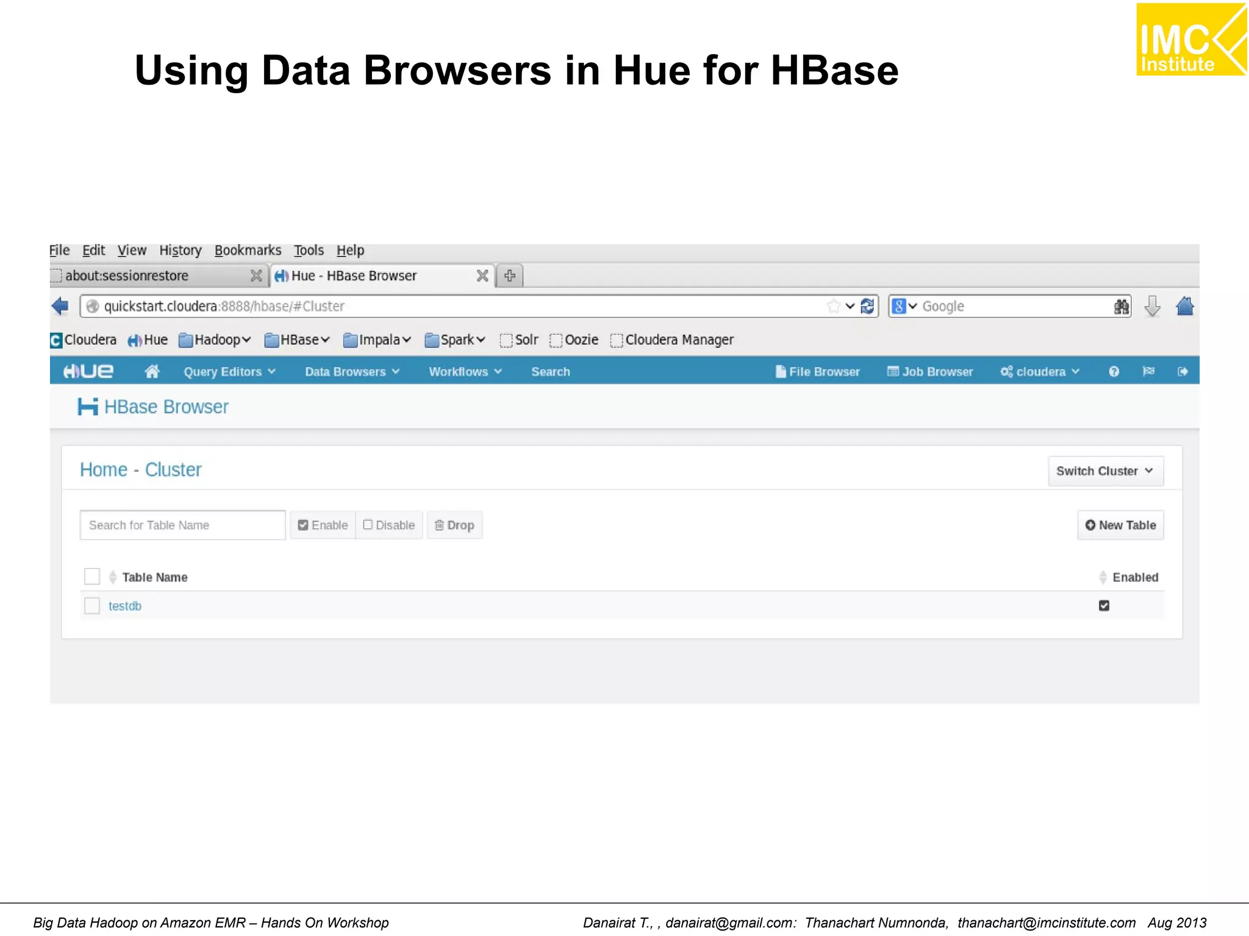Open the testdb table link
The height and width of the screenshot is (936, 1249).
click(x=125, y=606)
